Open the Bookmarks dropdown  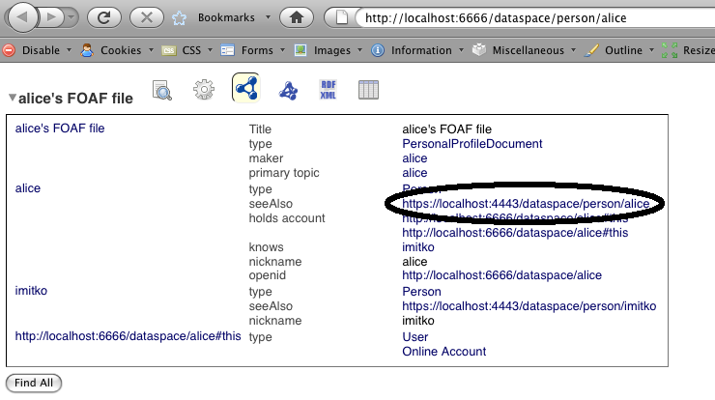pos(229,17)
